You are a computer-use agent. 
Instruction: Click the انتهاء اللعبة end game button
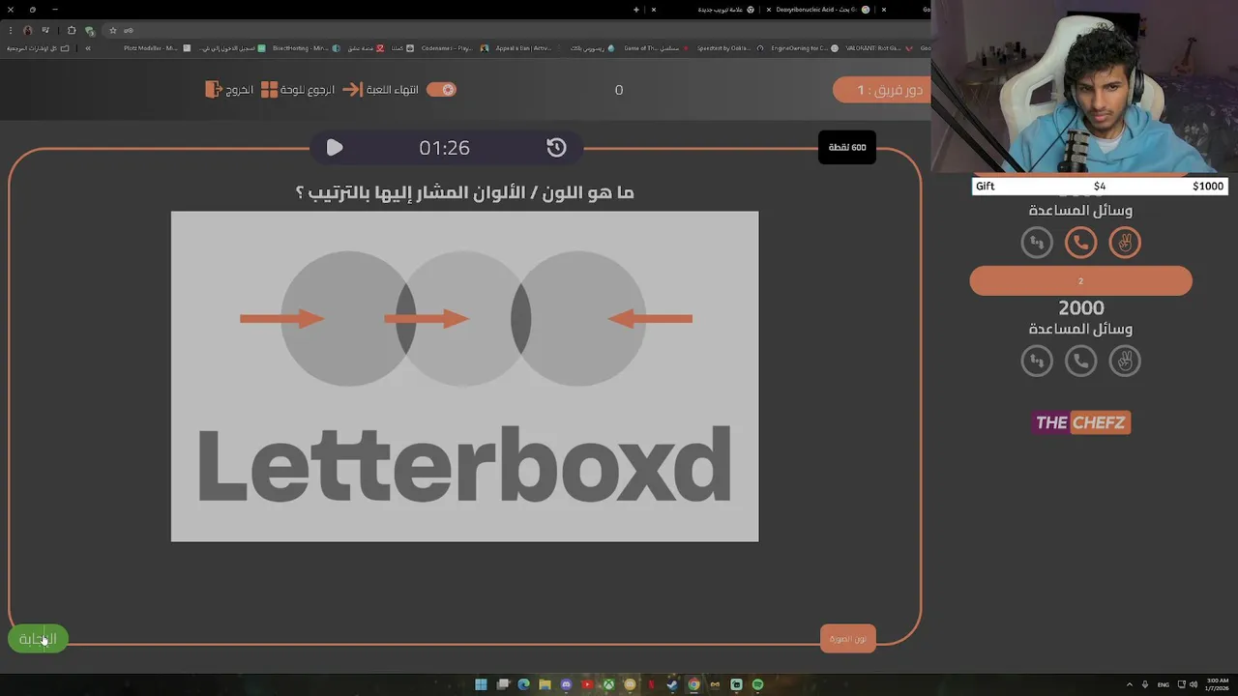click(x=381, y=89)
